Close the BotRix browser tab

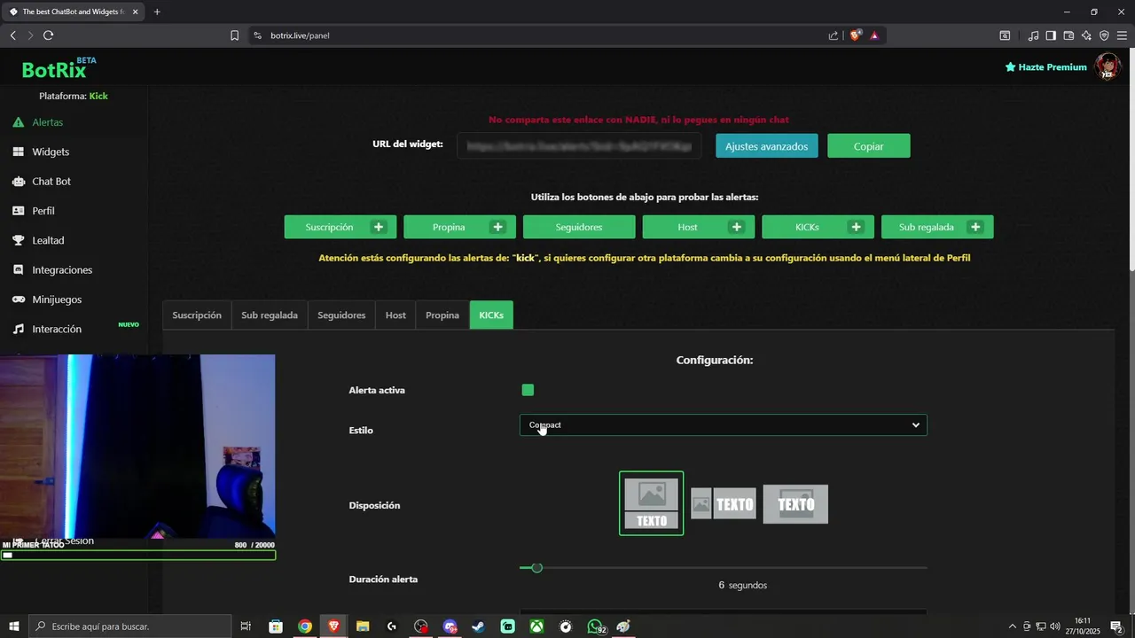pos(135,12)
